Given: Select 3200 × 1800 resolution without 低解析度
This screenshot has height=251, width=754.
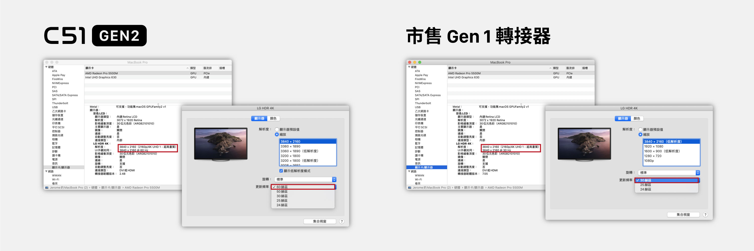Looking at the screenshot, I should 308,156.
